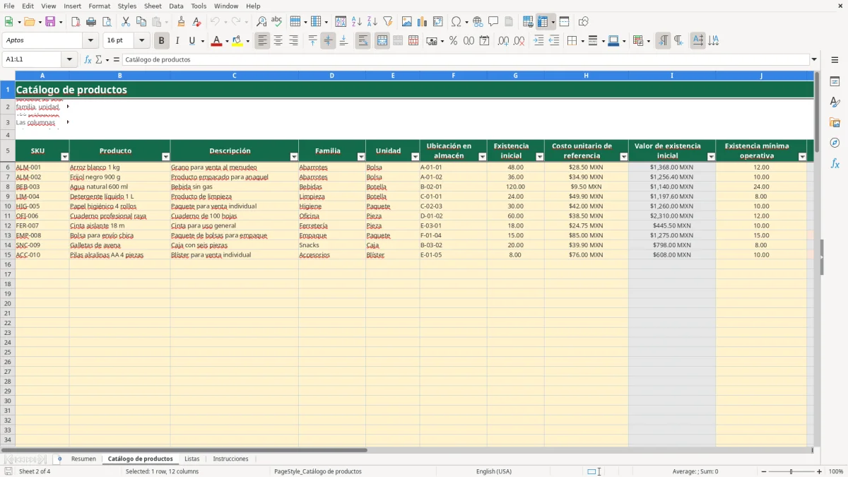
Task: Open the Familia column filter dropdown
Action: [x=361, y=157]
